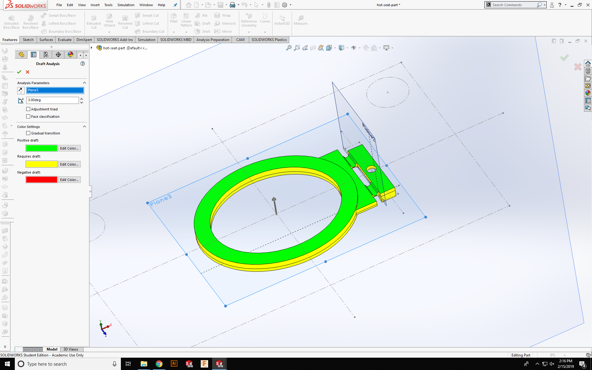The width and height of the screenshot is (592, 370).
Task: Collapse the Color Settings section
Action: point(84,127)
